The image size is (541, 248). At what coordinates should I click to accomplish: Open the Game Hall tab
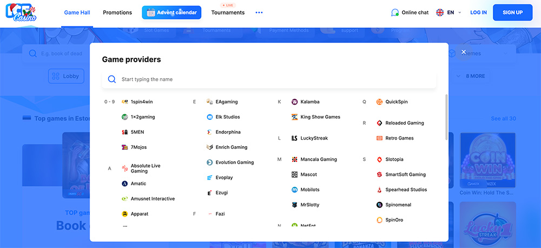77,13
